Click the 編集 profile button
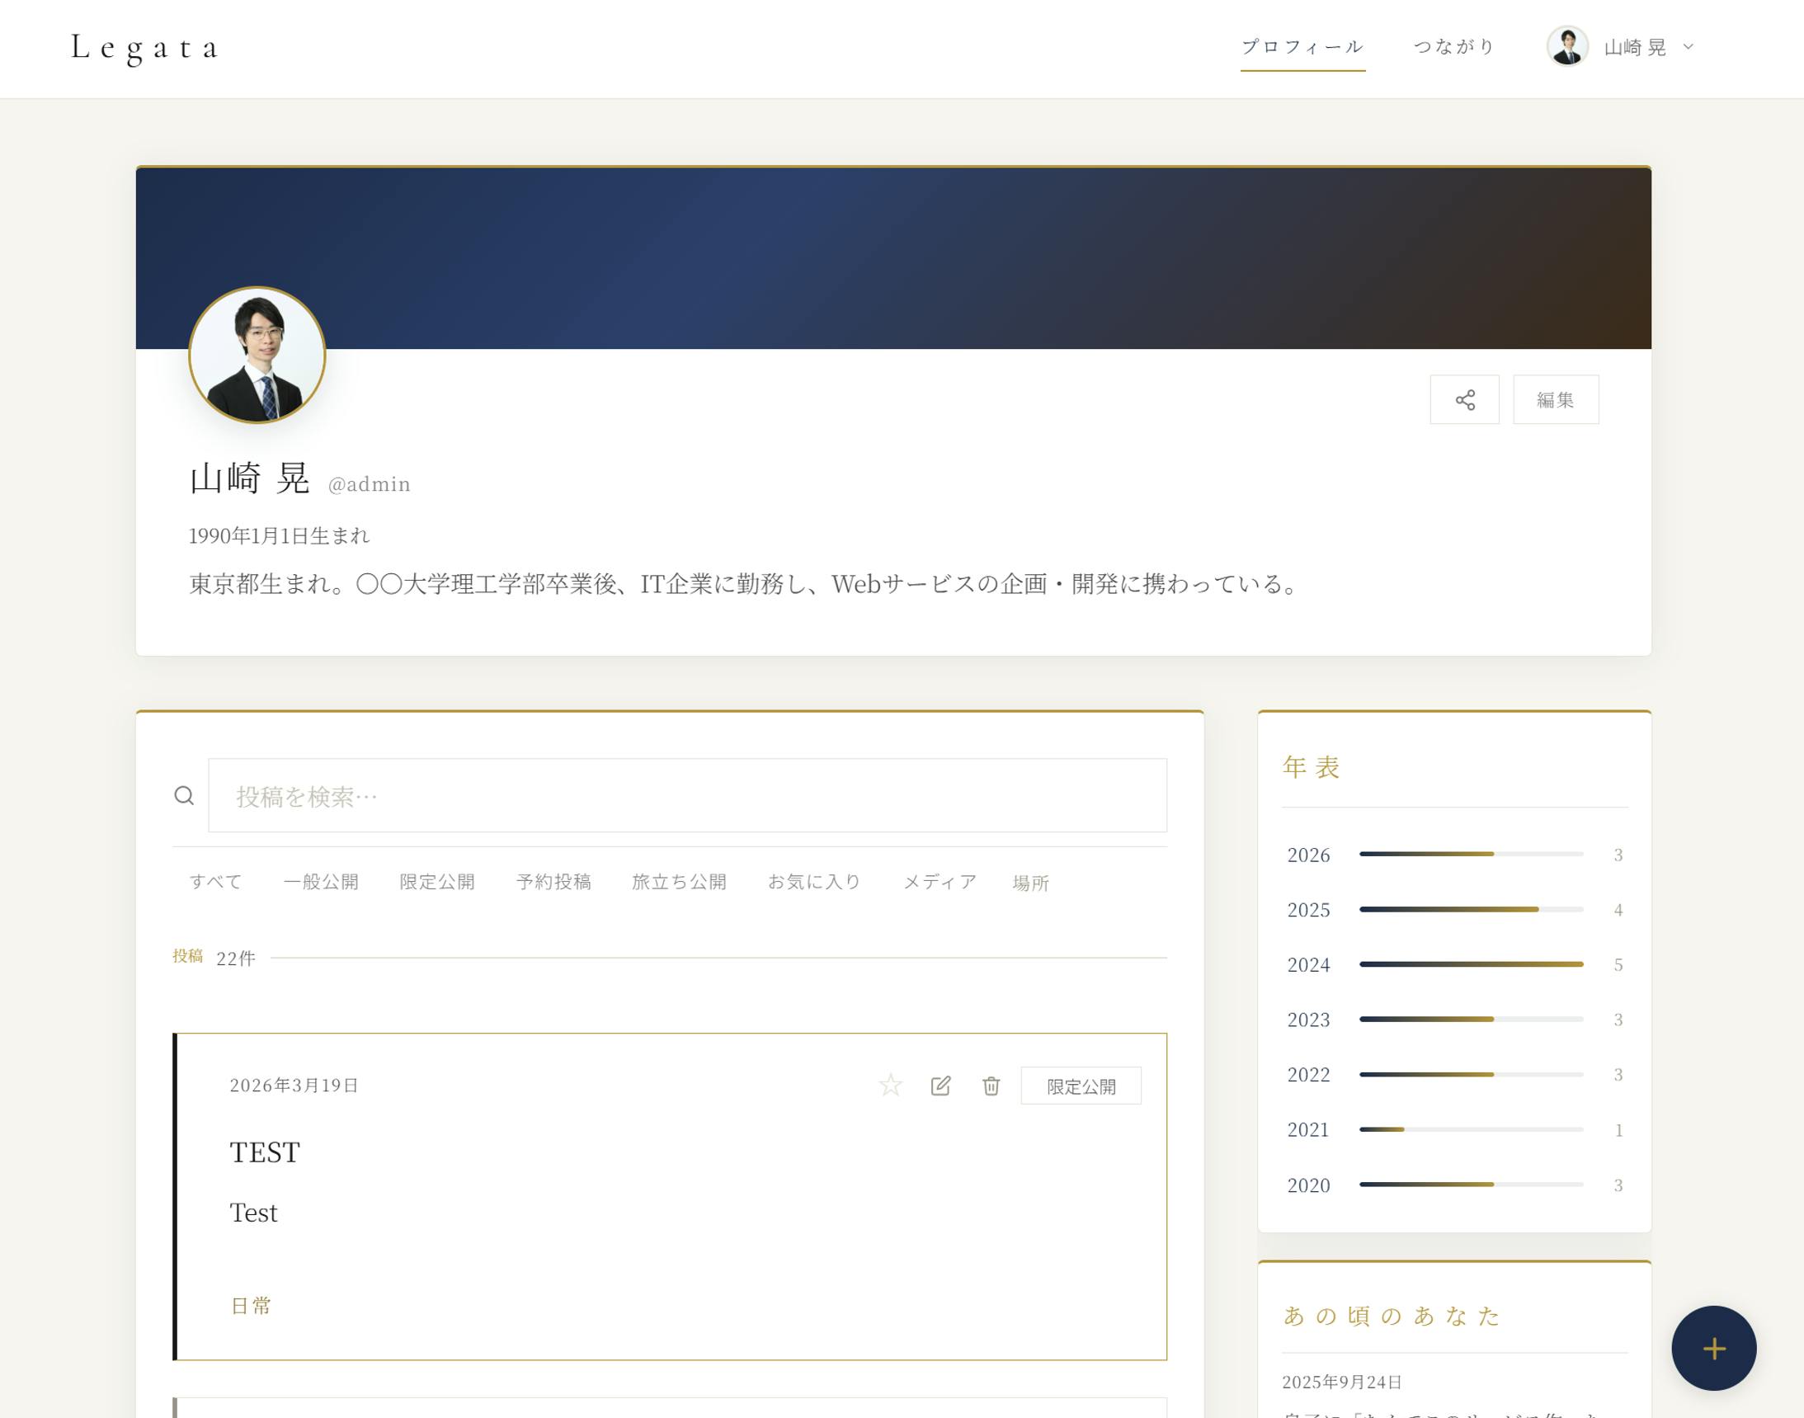The image size is (1804, 1418). (x=1555, y=399)
